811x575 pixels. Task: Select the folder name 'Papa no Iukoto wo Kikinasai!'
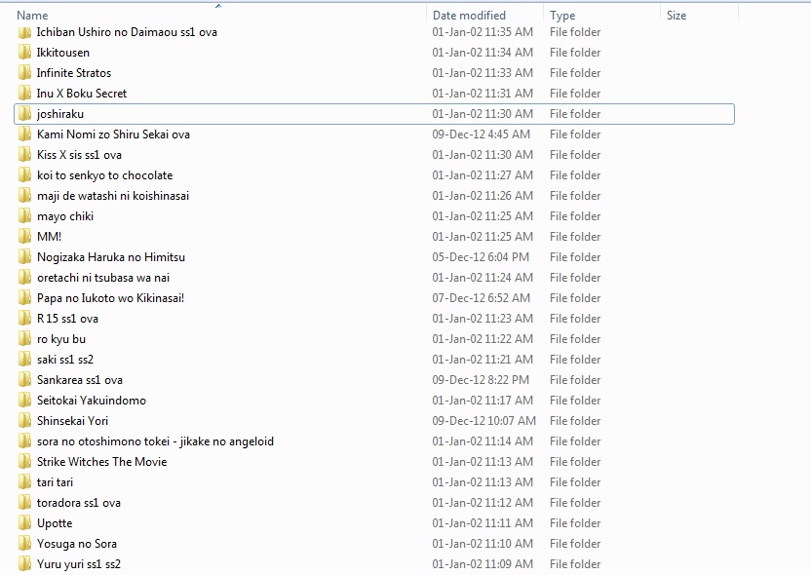(x=110, y=298)
